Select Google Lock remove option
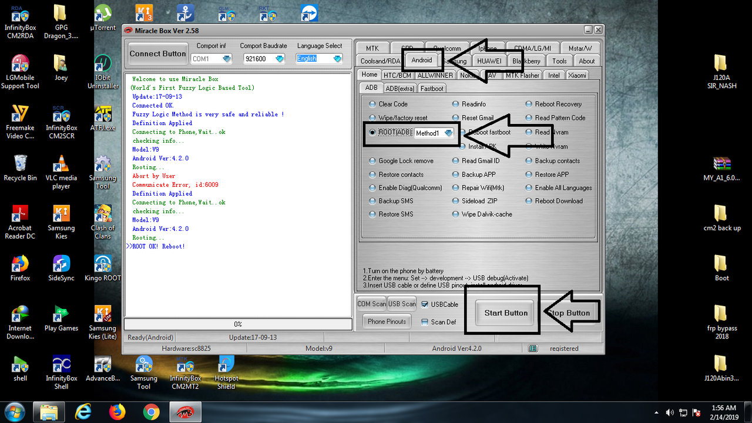Image resolution: width=752 pixels, height=423 pixels. point(401,161)
